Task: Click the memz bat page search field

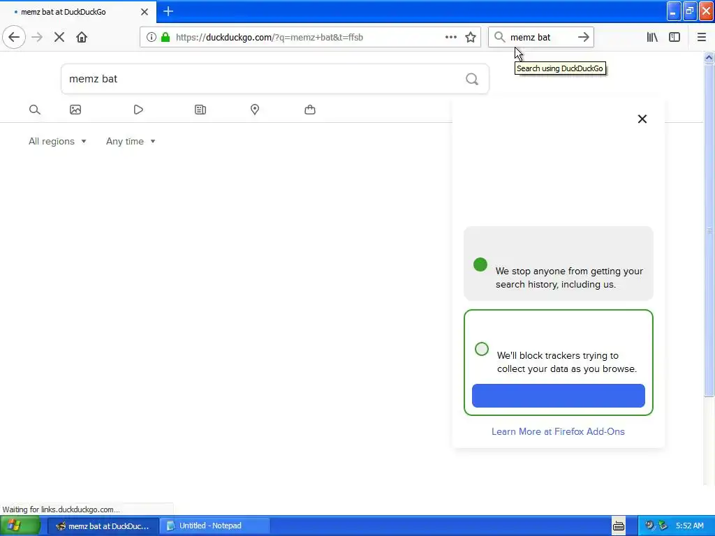Action: pos(275,80)
